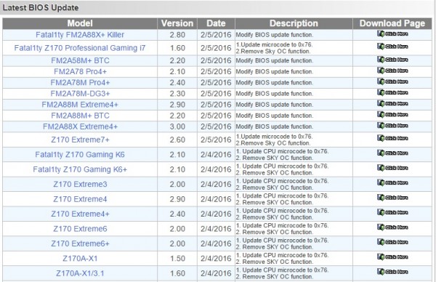
Task: Click the Latest BIOS Update heading
Action: [41, 7]
